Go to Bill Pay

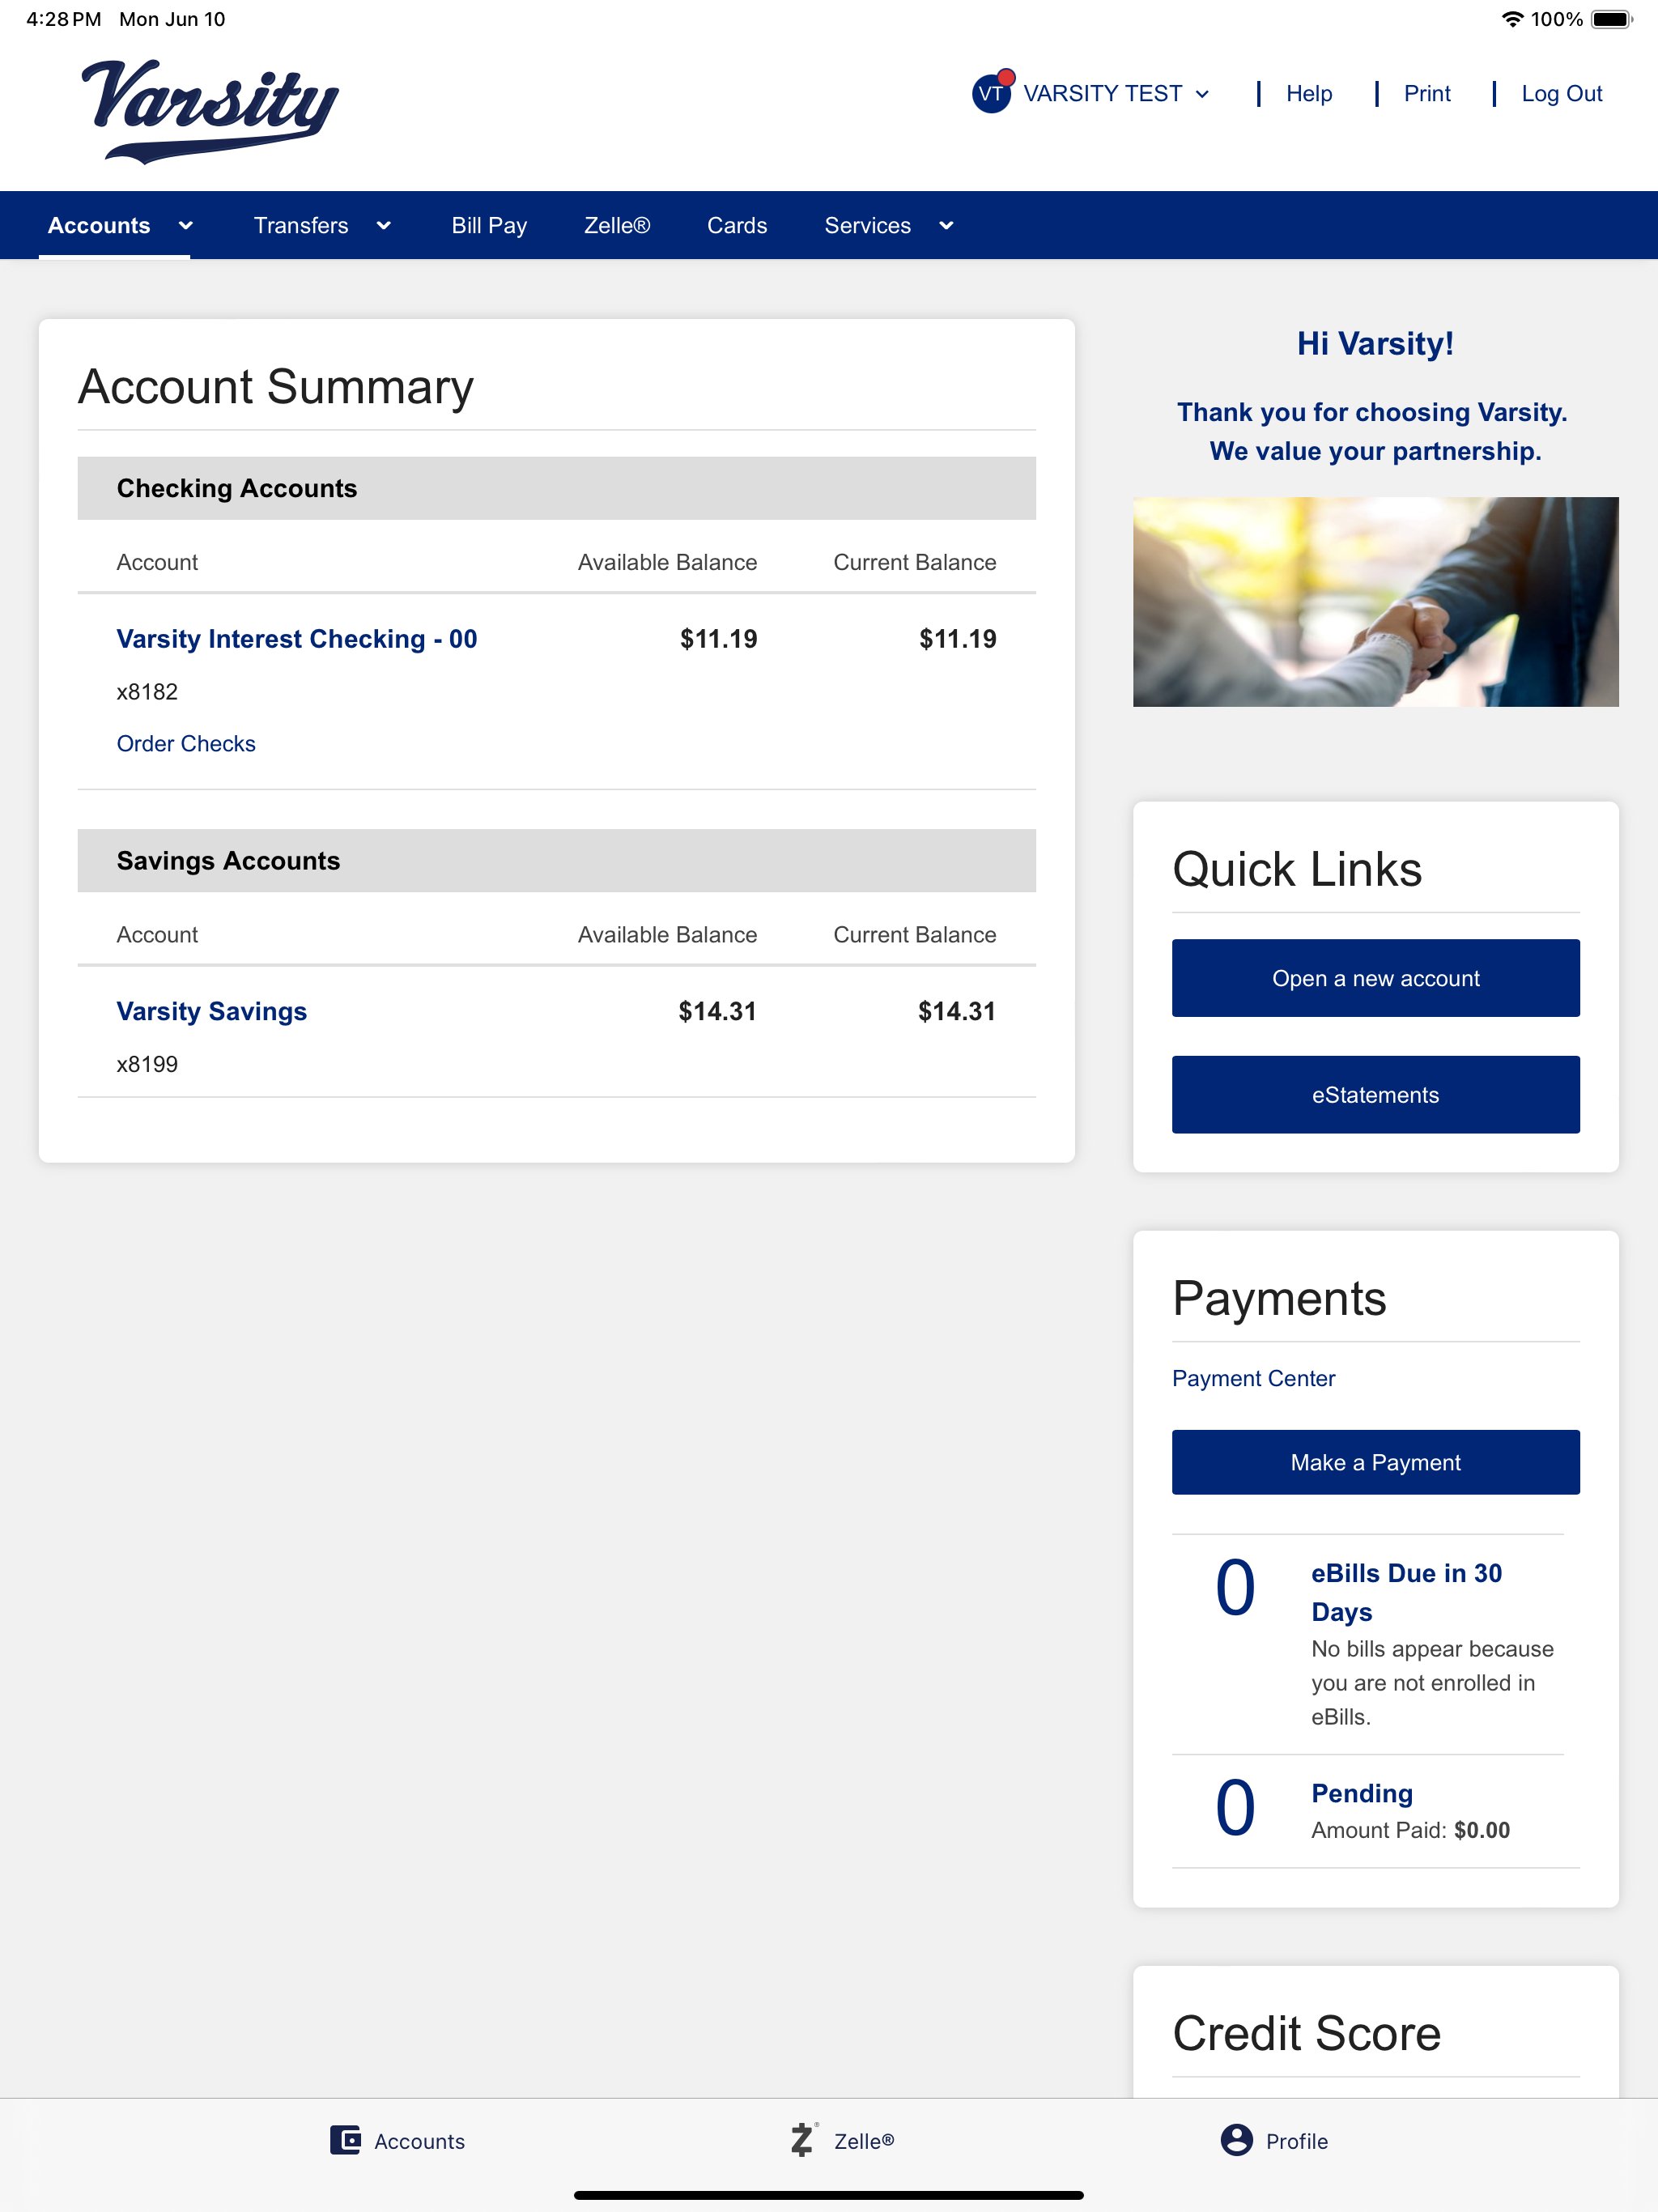[x=489, y=225]
